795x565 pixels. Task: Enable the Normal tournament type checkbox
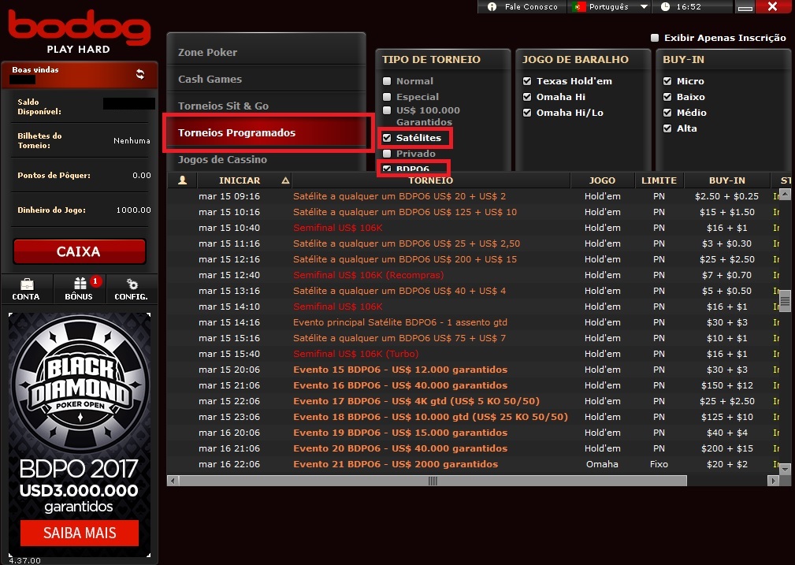click(x=387, y=81)
